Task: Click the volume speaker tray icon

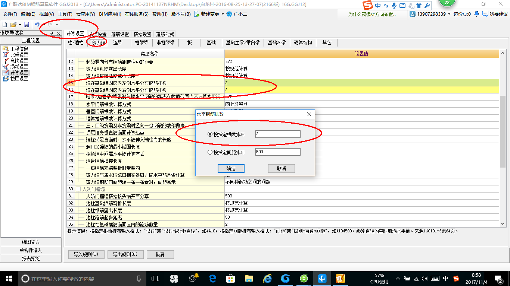Action: (425, 279)
